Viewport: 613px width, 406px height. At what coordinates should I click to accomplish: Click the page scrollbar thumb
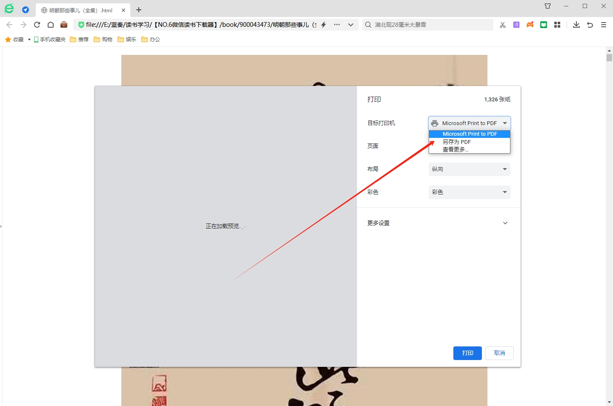(609, 57)
